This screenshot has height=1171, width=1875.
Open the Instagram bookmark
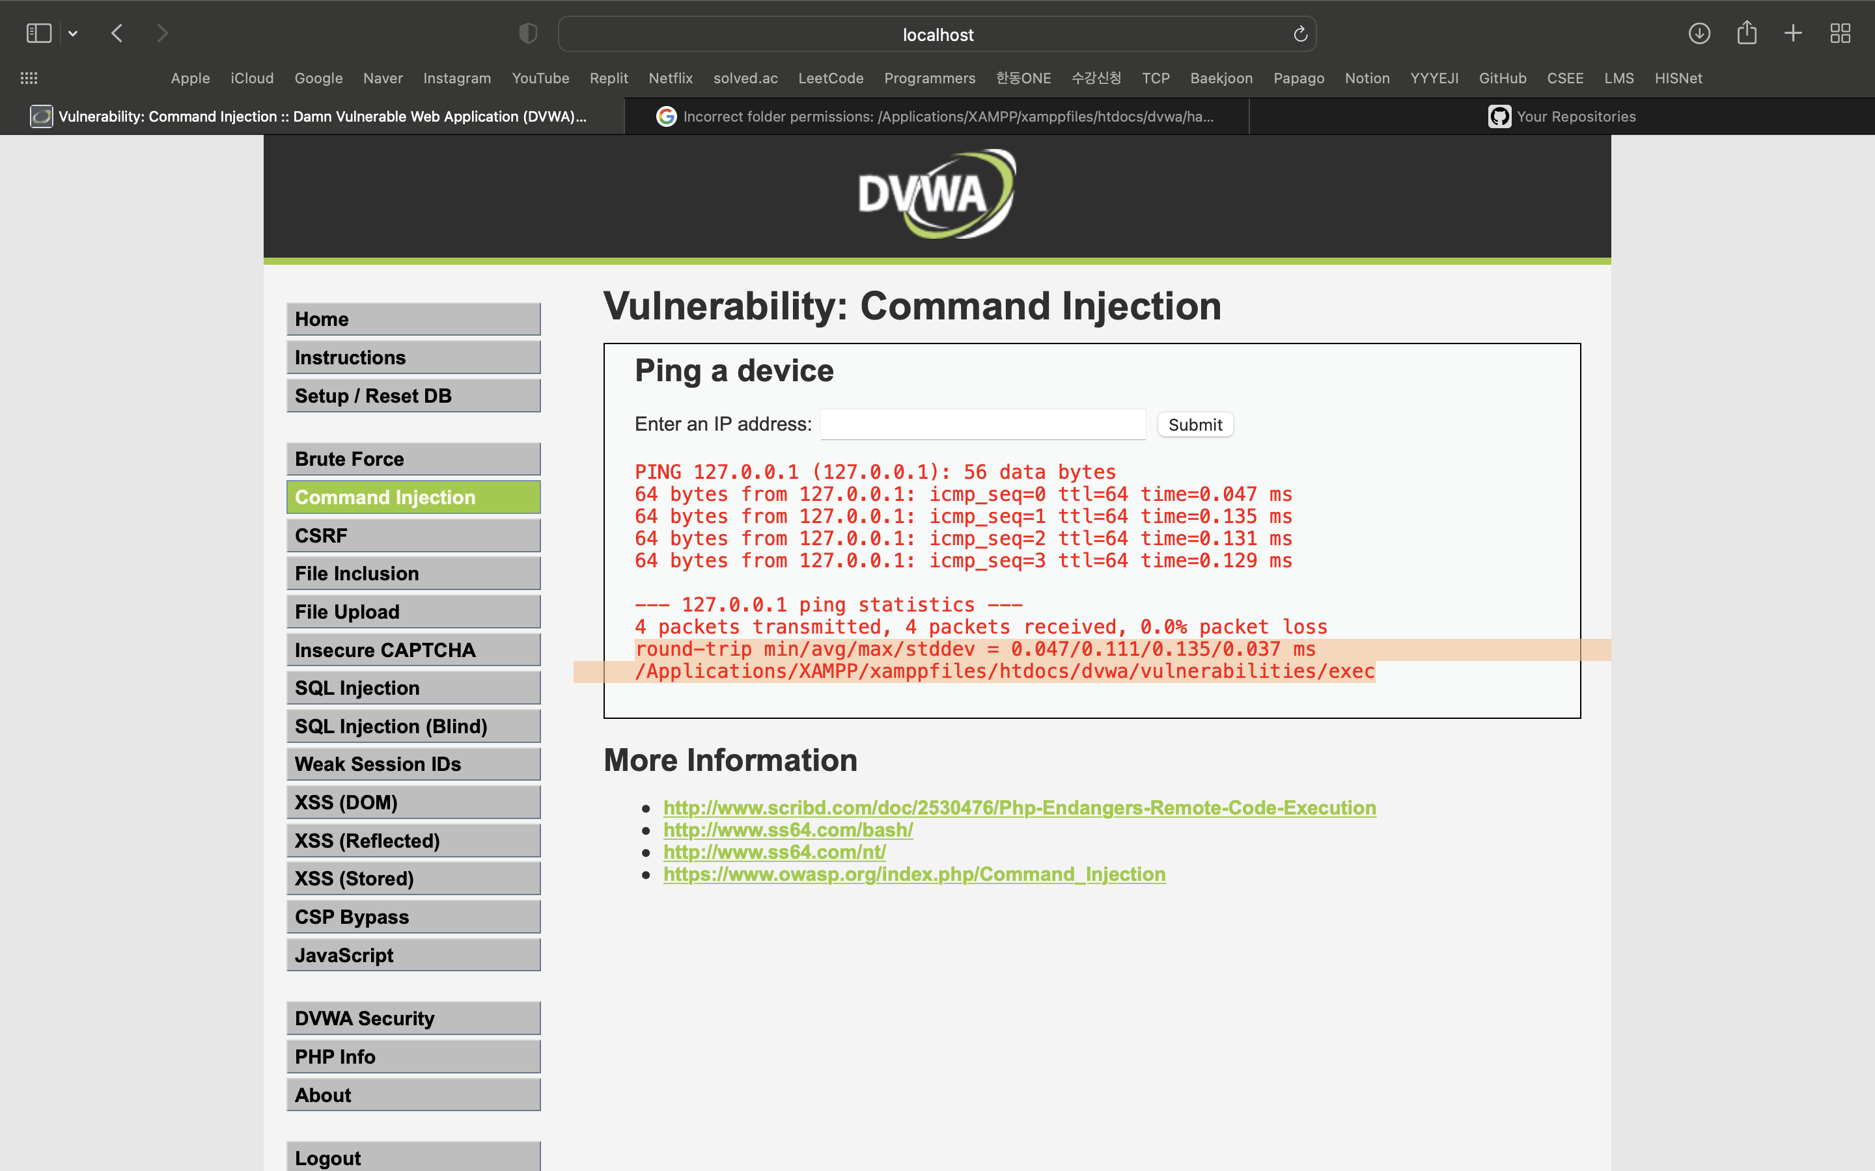457,78
